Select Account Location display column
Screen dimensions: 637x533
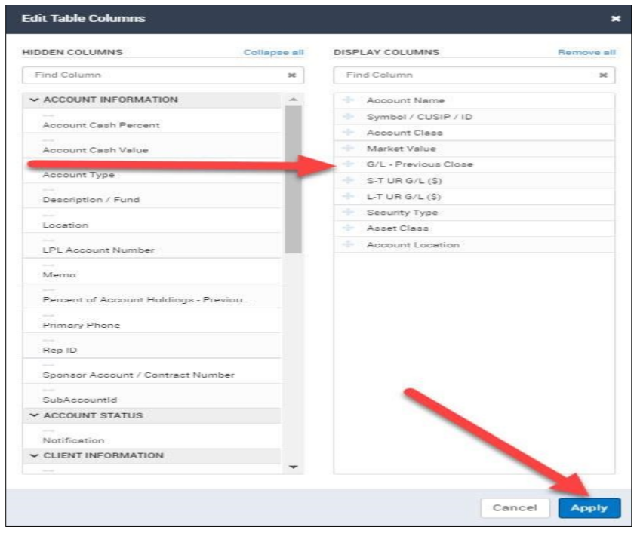pos(475,244)
